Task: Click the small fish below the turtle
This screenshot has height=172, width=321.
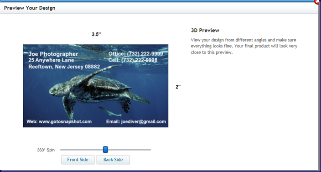Action: tap(109, 112)
